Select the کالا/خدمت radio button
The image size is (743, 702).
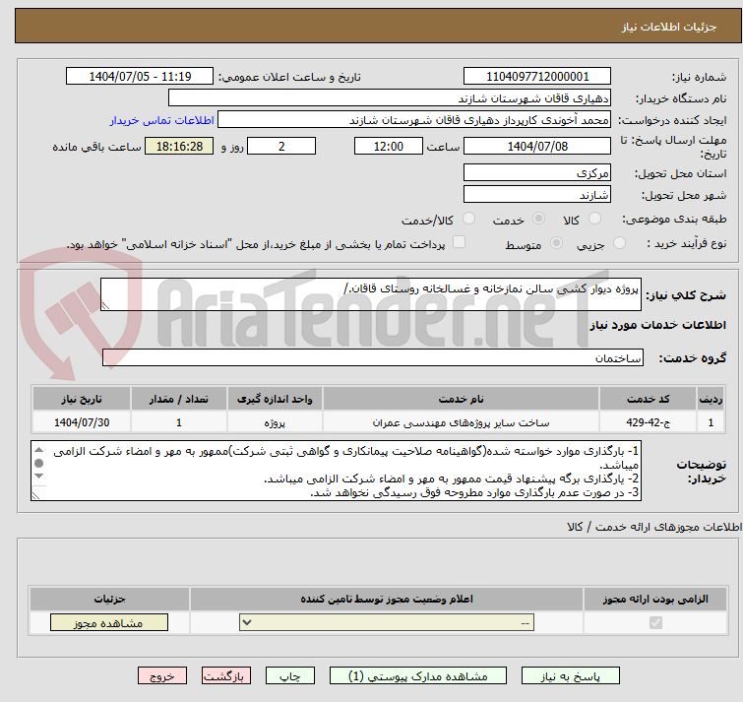point(468,219)
